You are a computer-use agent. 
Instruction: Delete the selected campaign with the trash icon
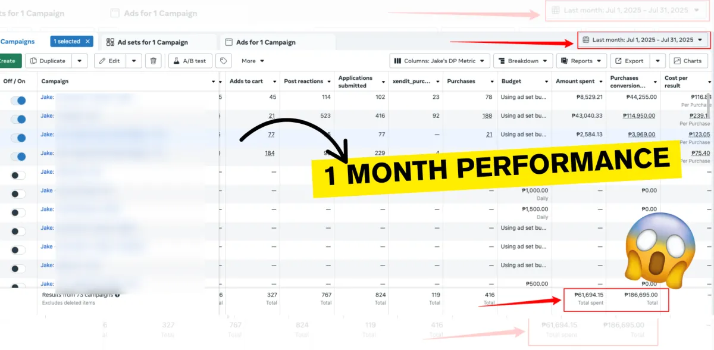coord(154,61)
